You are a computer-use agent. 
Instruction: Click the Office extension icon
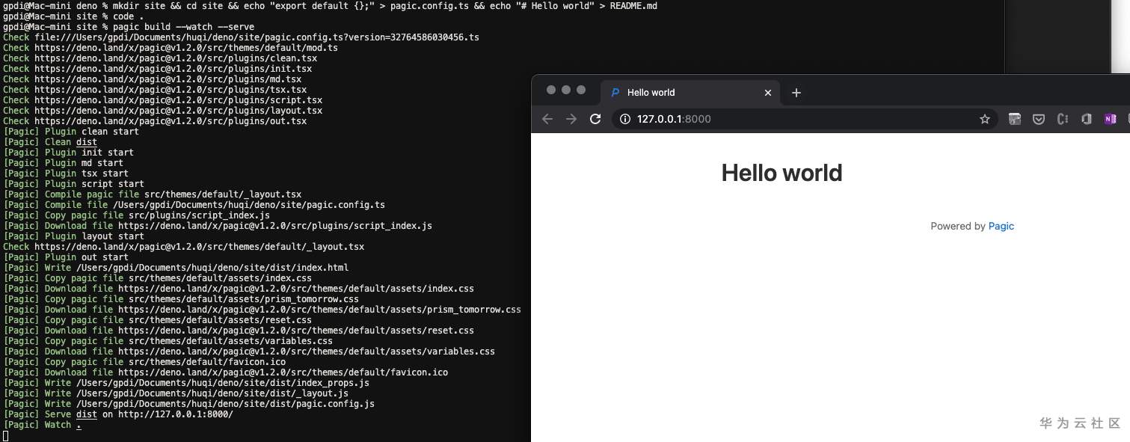pos(1087,119)
